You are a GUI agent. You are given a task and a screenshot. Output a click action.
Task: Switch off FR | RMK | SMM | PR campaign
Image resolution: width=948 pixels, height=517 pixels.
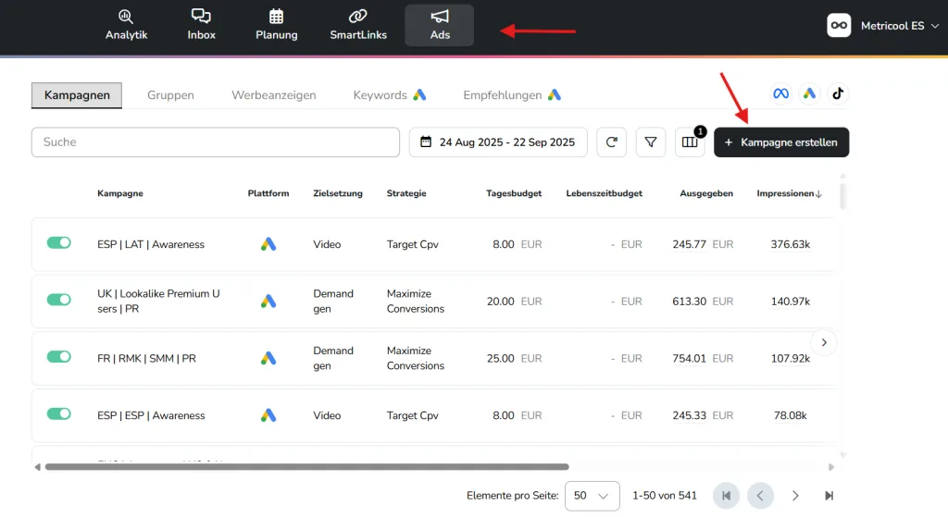pyautogui.click(x=59, y=357)
